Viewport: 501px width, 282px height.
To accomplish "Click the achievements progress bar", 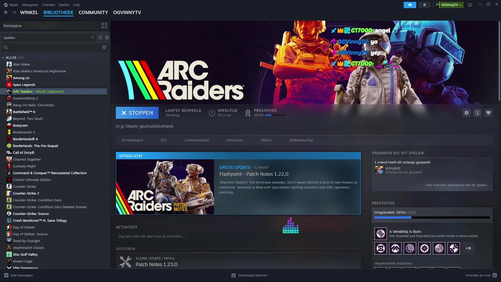I will 432,217.
